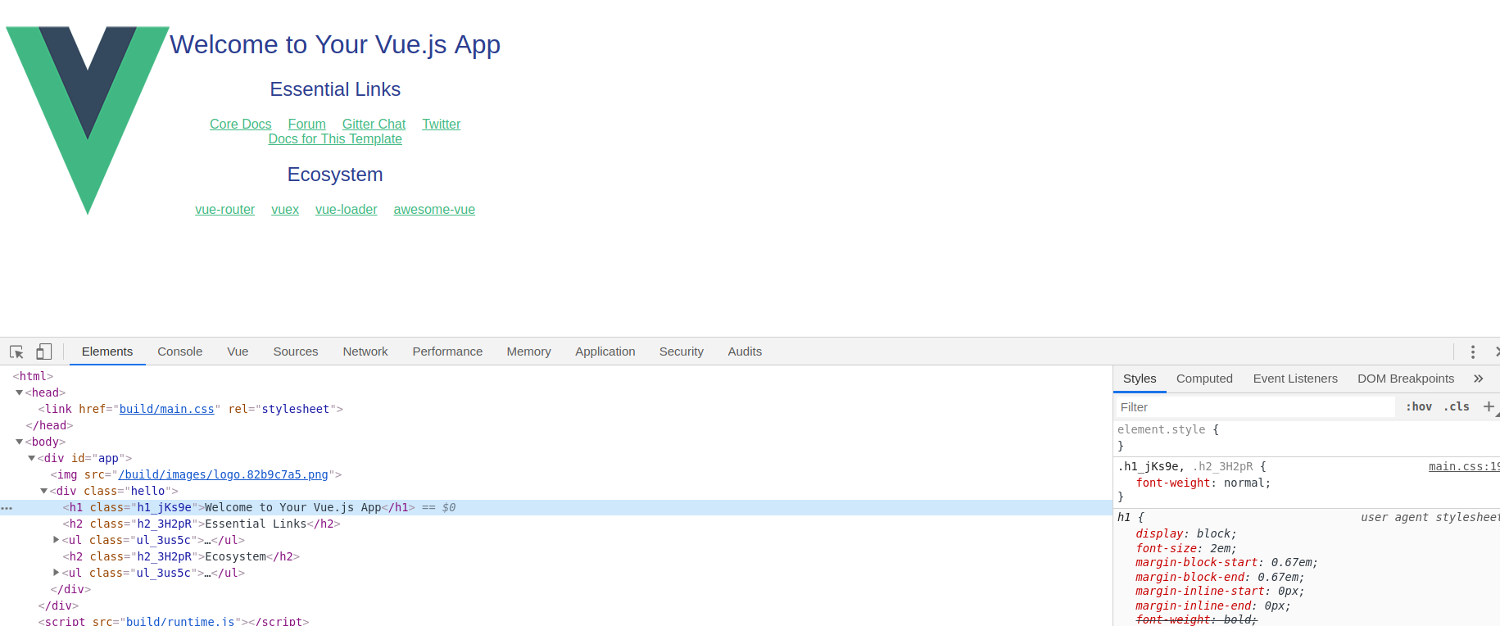Open the vue-loader link
Screen dimensions: 1500x626
pos(347,210)
